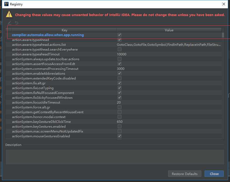Select the actionSystem.getContextByRecentMouseEvent key
The image size is (230, 182).
point(48,112)
